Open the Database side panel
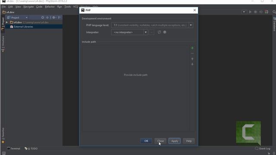Screen dimensions: 276x155 pos(274,24)
